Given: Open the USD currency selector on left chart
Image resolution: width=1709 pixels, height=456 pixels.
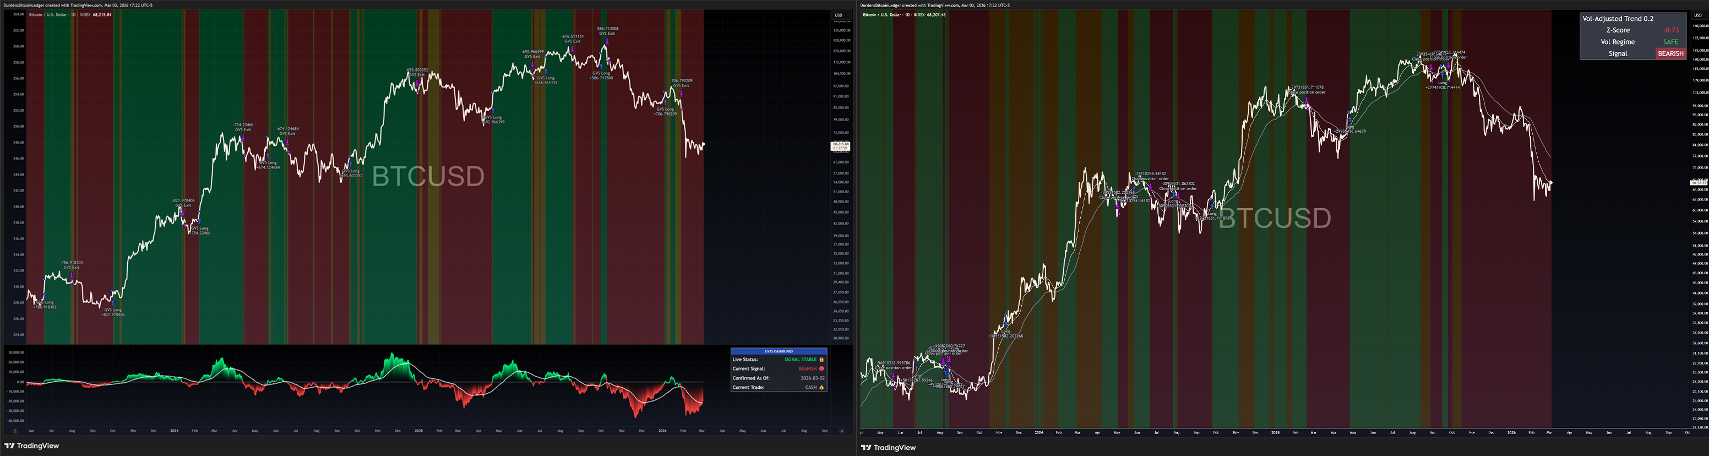Looking at the screenshot, I should click(x=839, y=15).
